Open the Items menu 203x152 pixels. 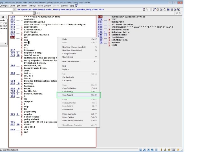coord(13,6)
